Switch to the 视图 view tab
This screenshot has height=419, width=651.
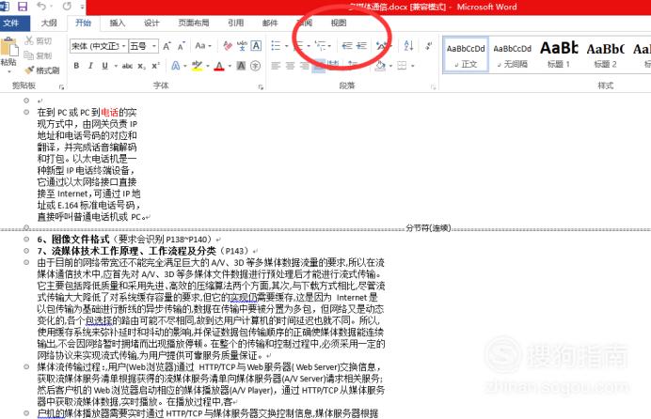[x=339, y=23]
